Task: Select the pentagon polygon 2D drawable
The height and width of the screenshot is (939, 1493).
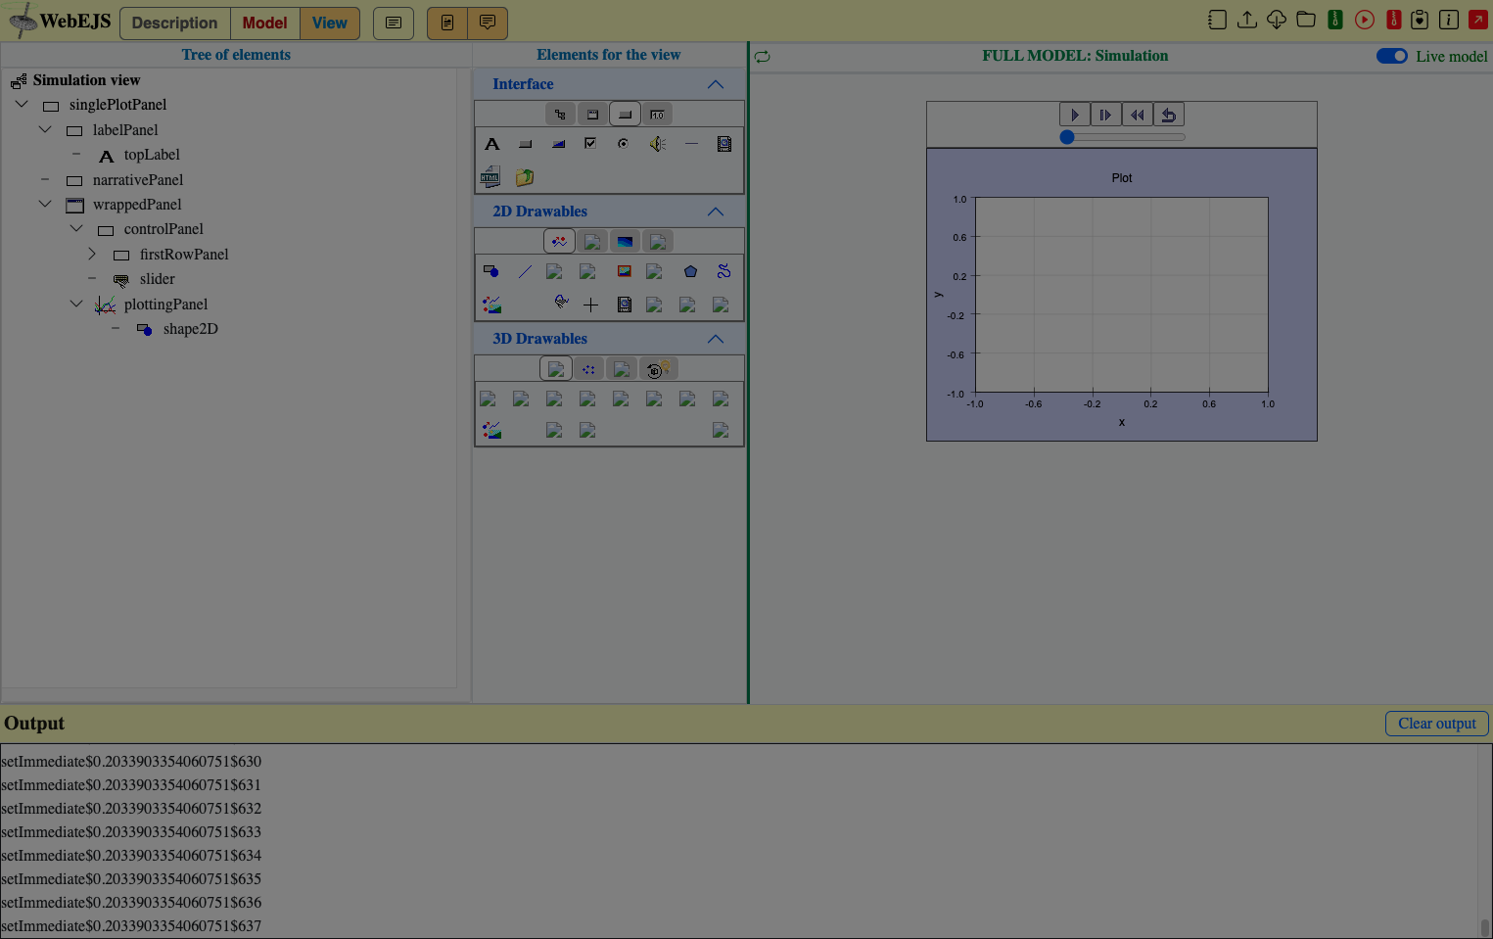Action: (690, 271)
